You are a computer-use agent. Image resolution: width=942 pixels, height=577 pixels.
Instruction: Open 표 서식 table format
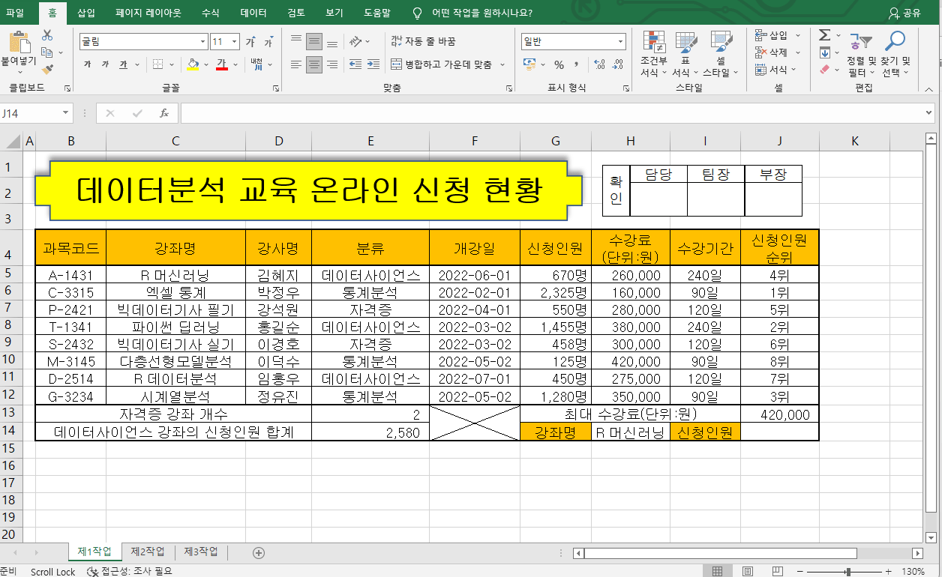[x=685, y=54]
